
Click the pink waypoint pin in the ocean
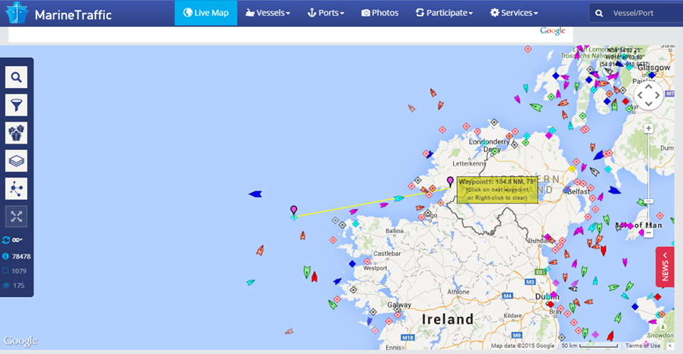coord(294,210)
